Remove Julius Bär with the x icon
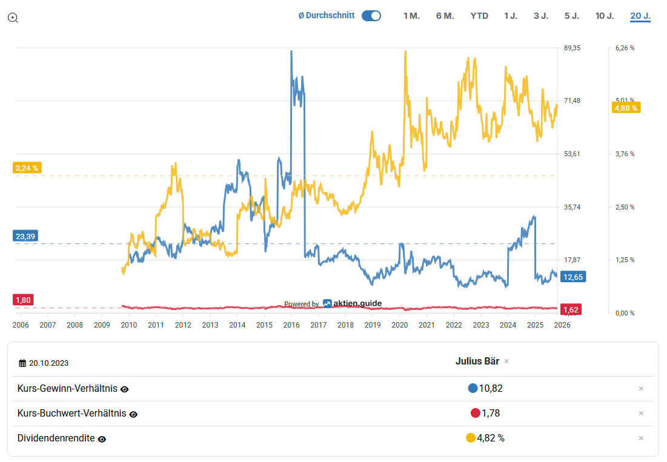Image resolution: width=667 pixels, height=462 pixels. (x=507, y=361)
